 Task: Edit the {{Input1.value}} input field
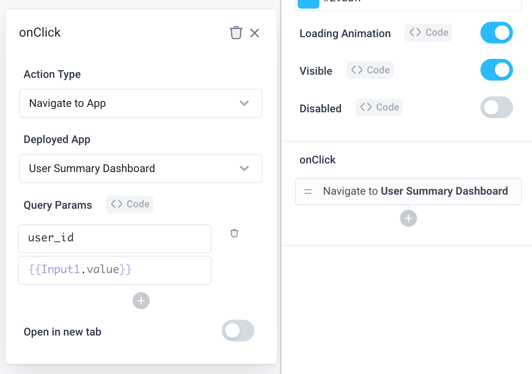tap(115, 270)
